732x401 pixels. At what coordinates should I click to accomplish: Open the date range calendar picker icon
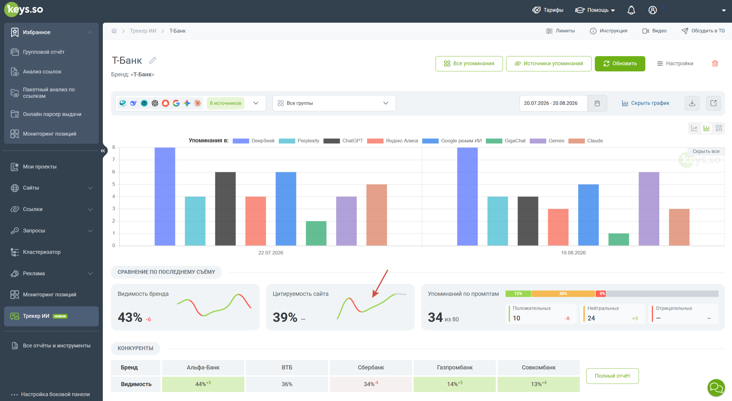(597, 103)
